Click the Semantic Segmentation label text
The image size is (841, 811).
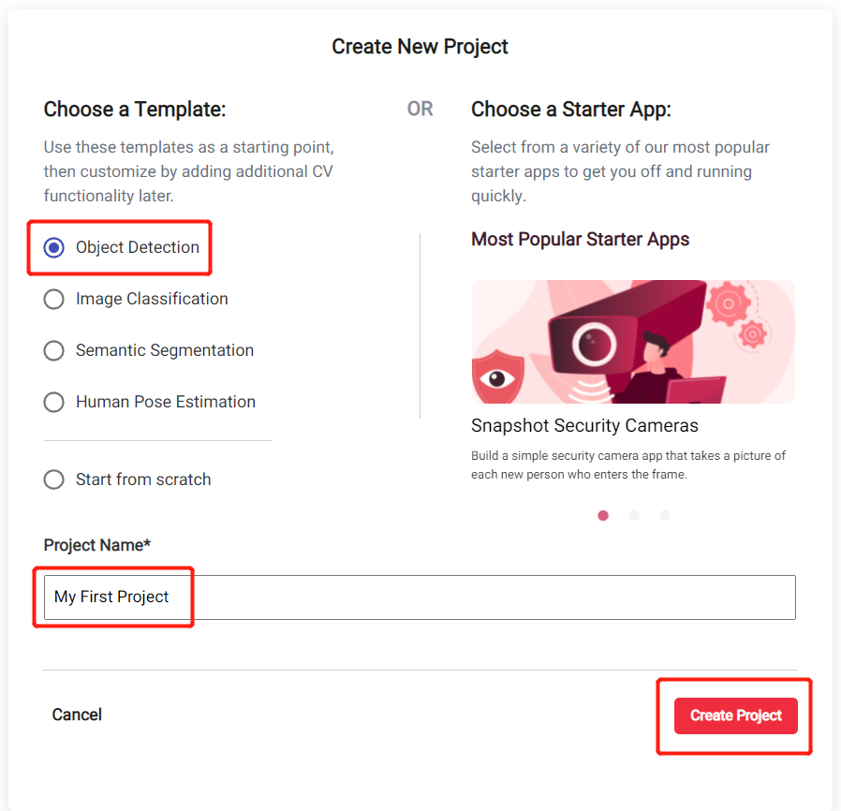[x=165, y=350]
